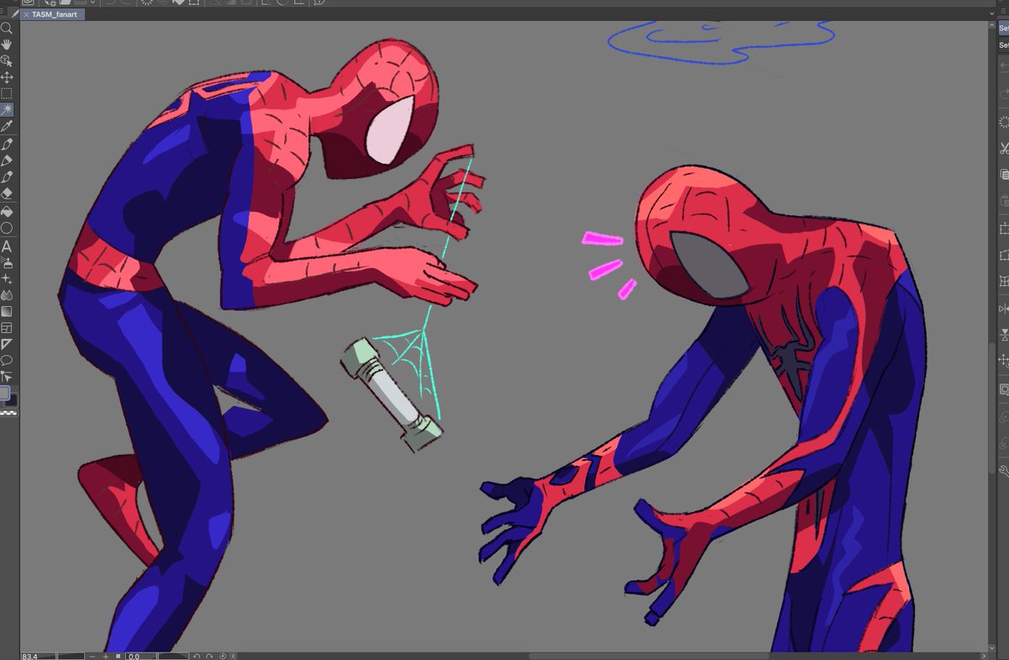
Task: Select the Pen tool
Action: click(x=7, y=144)
